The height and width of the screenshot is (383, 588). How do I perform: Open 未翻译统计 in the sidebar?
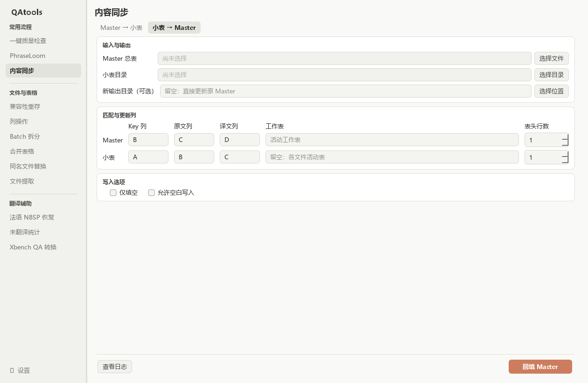[43, 232]
